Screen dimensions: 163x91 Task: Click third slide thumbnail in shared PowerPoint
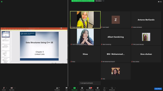6,48
